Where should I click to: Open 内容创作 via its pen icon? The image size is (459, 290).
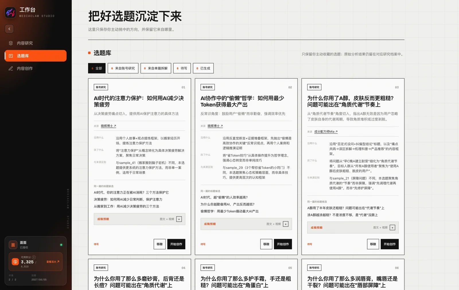point(11,68)
